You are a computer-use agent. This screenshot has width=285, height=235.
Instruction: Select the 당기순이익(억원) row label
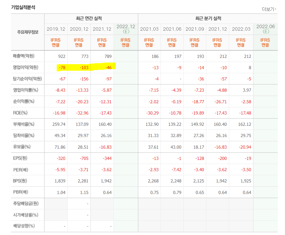pos(27,79)
